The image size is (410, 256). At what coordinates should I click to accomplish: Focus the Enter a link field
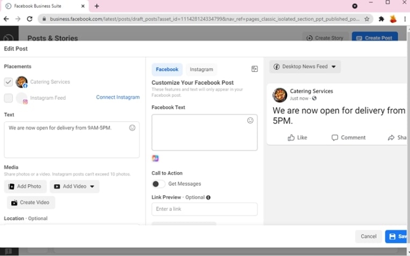pos(204,209)
